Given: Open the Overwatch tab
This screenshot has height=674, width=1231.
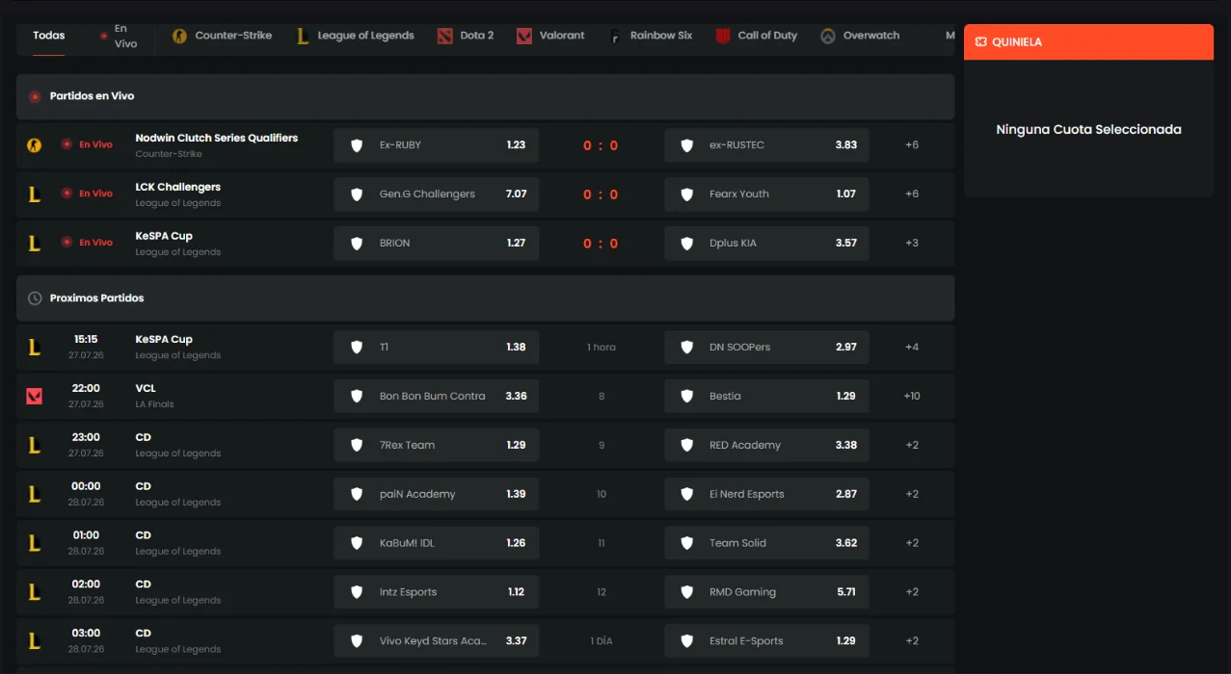Looking at the screenshot, I should pos(860,36).
